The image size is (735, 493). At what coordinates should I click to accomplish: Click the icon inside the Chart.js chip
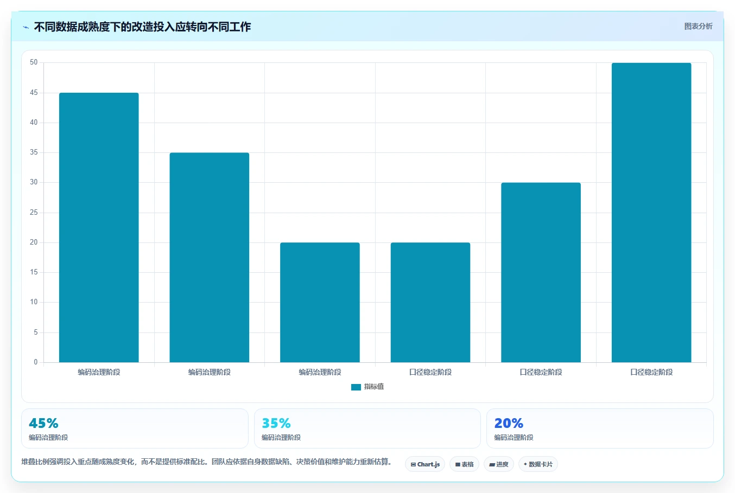[413, 464]
